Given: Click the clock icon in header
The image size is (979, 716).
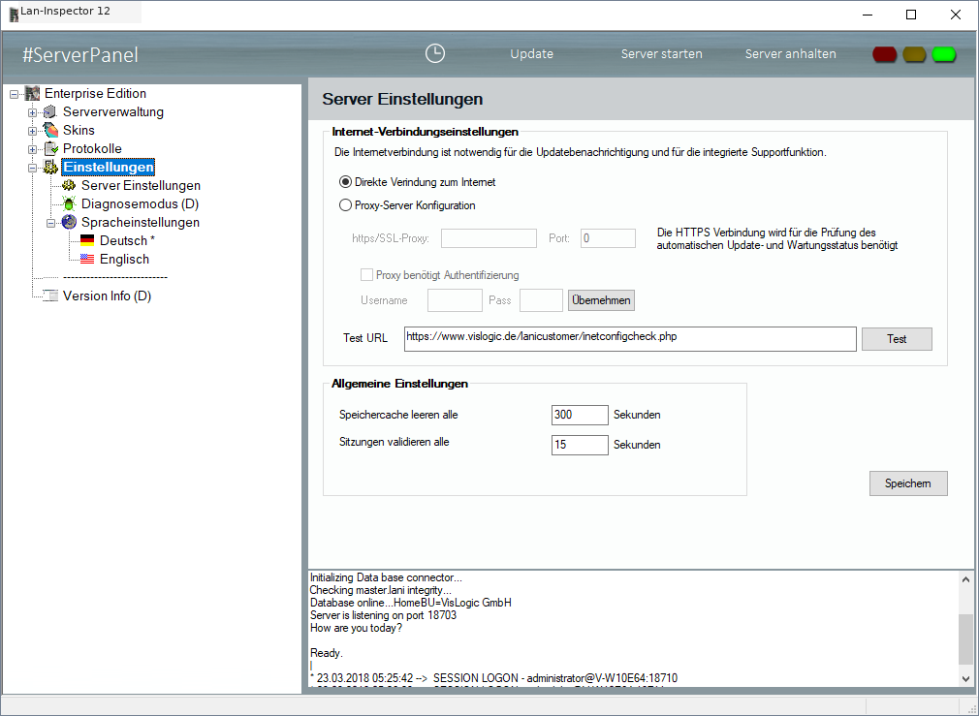Looking at the screenshot, I should [x=435, y=53].
